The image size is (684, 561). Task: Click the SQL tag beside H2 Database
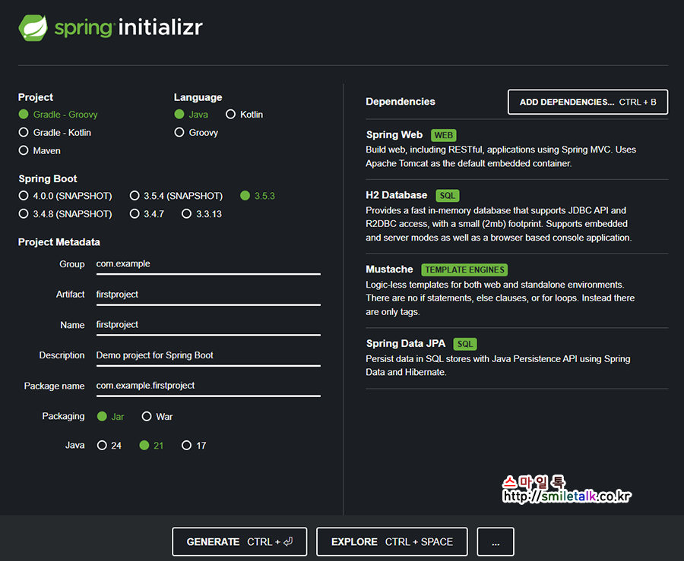tap(448, 196)
